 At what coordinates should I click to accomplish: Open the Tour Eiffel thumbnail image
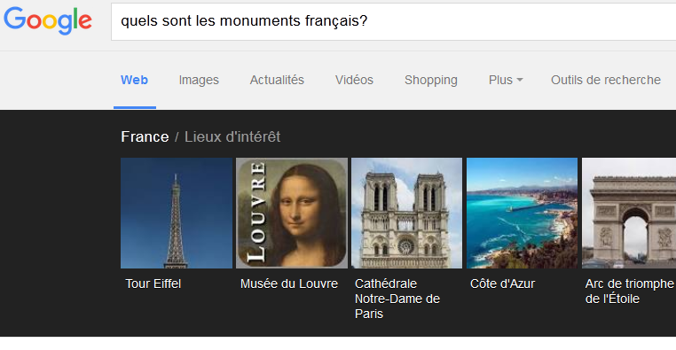click(x=177, y=213)
